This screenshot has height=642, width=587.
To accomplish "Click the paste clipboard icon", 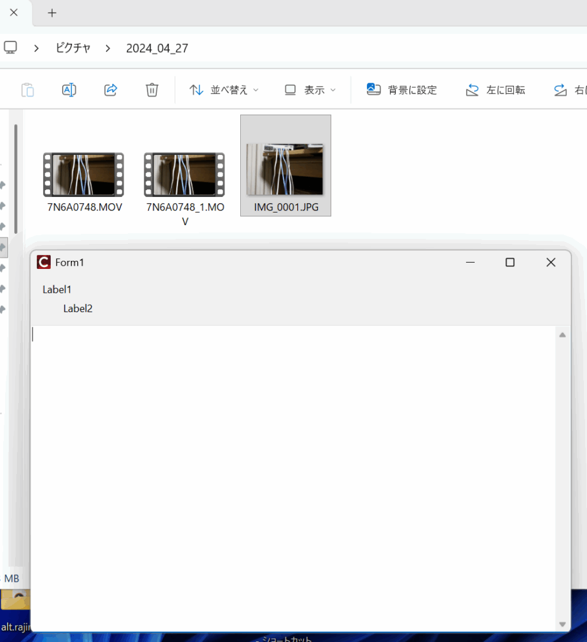I will (x=28, y=90).
